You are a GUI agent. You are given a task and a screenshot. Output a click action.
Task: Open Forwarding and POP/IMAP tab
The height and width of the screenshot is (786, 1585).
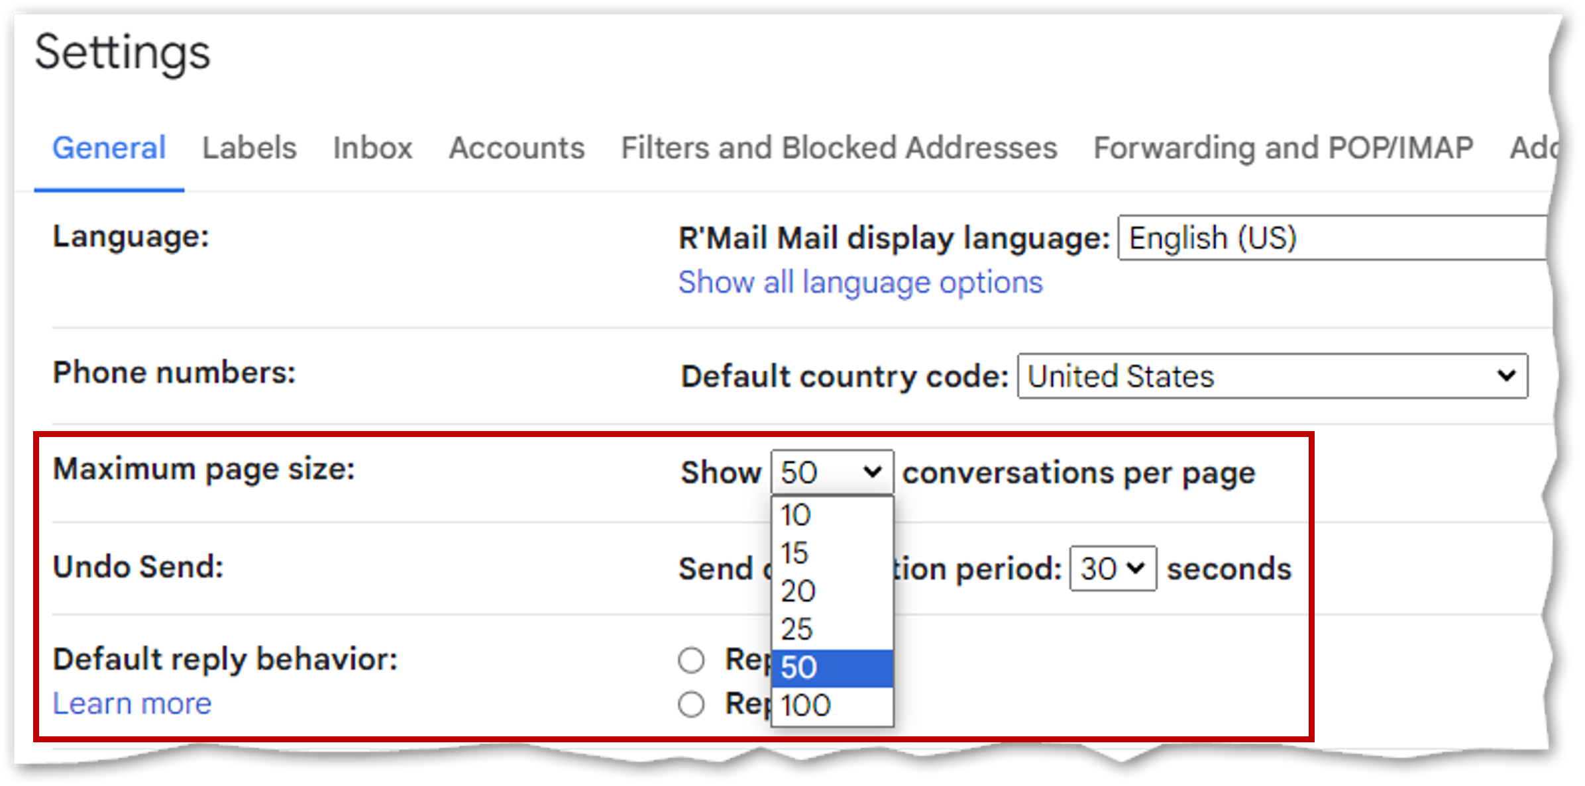tap(1283, 148)
